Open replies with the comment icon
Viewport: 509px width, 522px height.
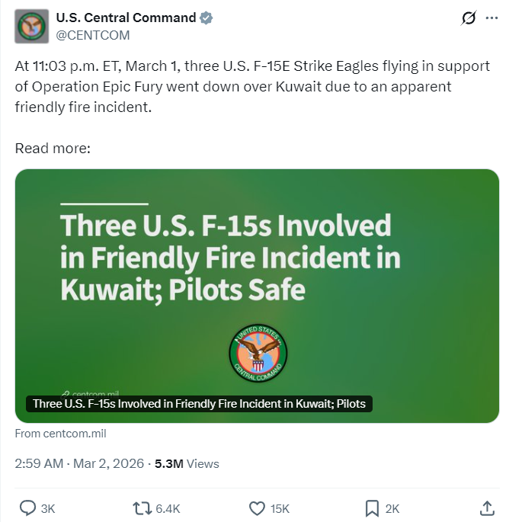pos(27,508)
